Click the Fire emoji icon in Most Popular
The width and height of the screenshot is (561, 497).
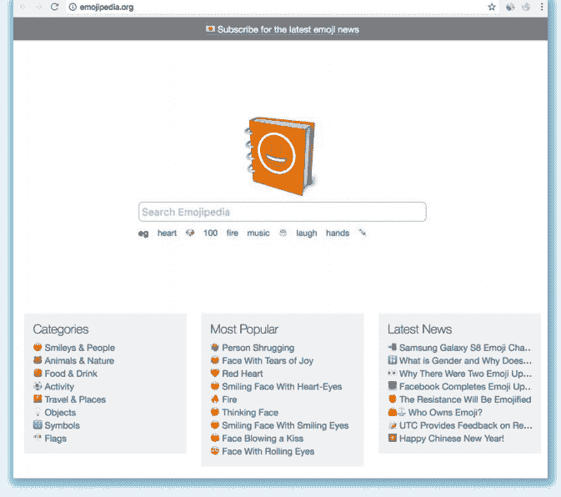215,399
